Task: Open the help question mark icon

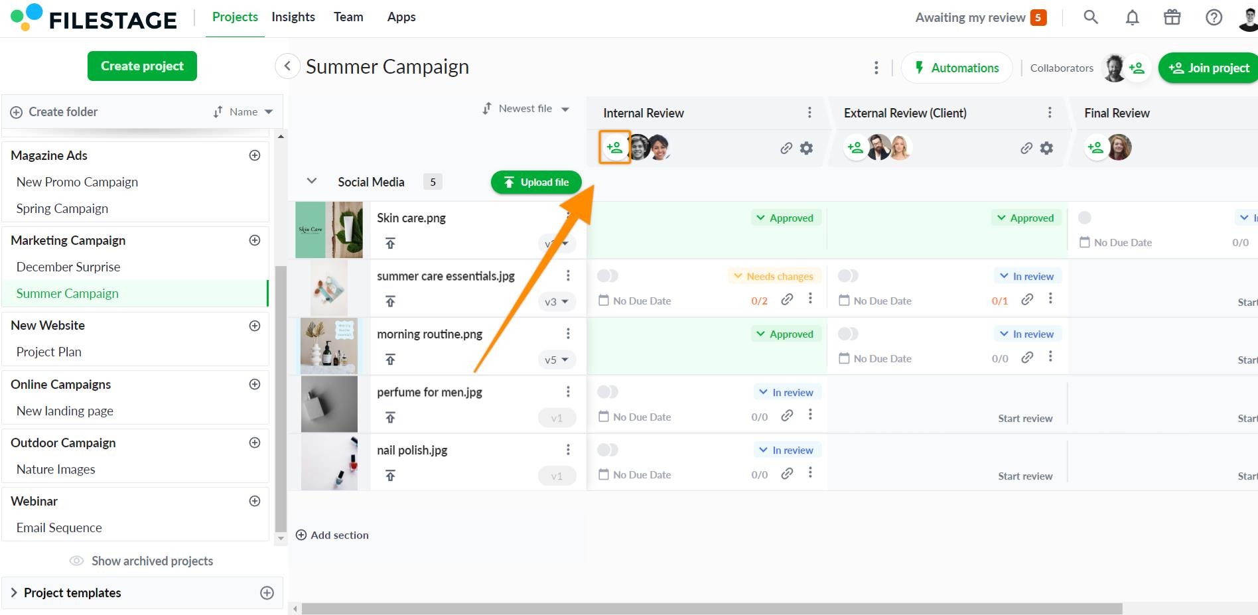Action: click(1214, 17)
